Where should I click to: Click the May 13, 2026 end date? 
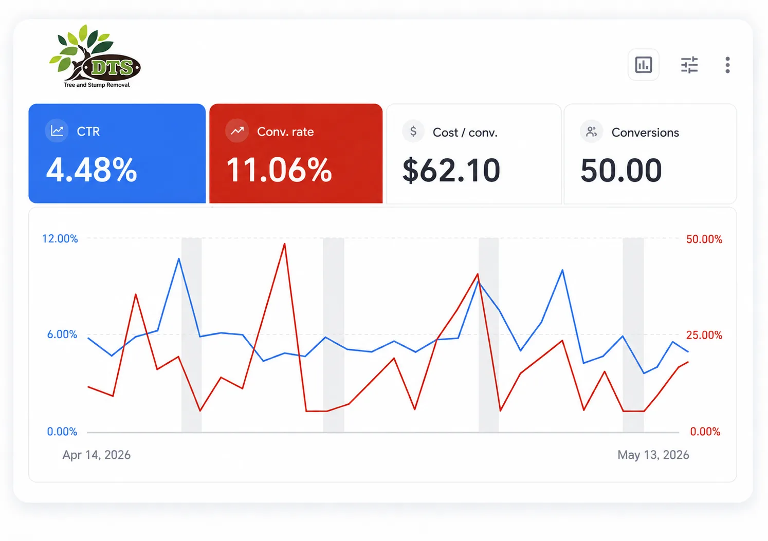[x=653, y=455]
